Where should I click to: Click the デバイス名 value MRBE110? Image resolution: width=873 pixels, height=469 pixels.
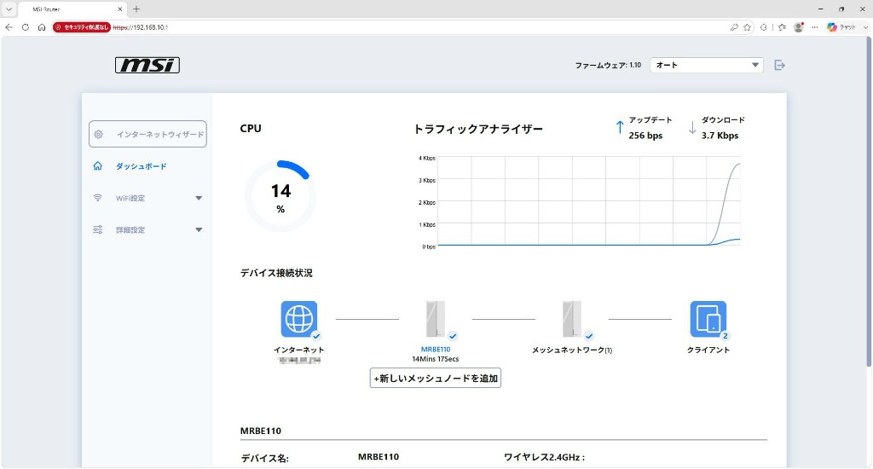click(x=379, y=457)
